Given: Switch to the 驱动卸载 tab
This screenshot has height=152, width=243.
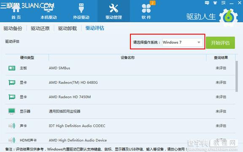Looking at the screenshot, I should tap(67, 29).
